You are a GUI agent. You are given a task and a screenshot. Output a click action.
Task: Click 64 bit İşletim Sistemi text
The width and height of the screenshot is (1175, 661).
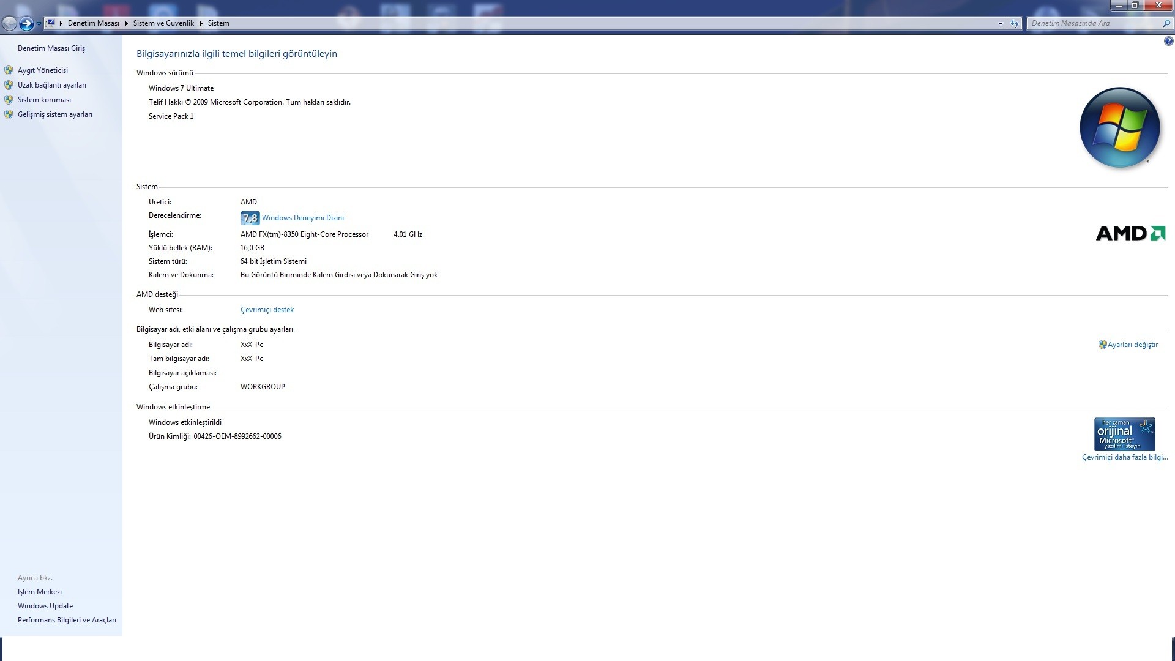273,261
